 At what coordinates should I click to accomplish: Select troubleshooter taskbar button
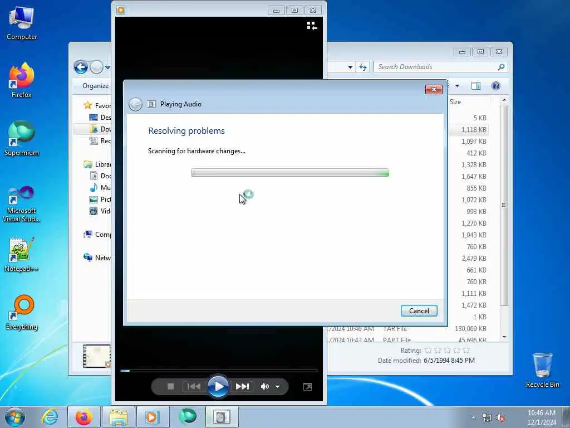click(x=222, y=417)
